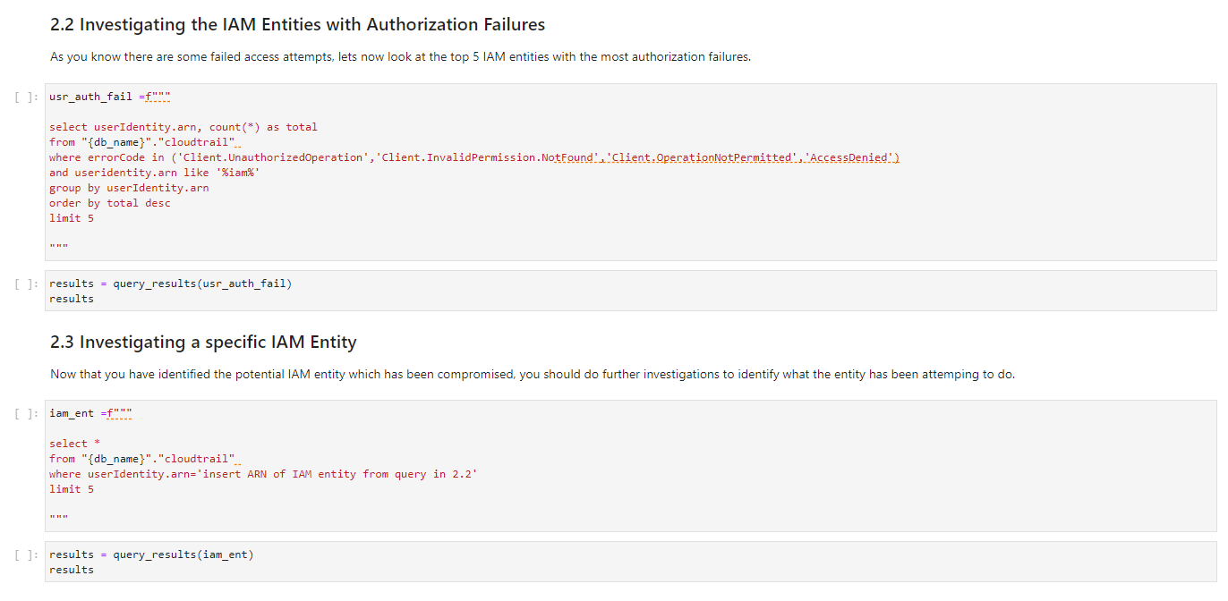
Task: Click the 'group by userIdentity.arn' line
Action: 129,188
